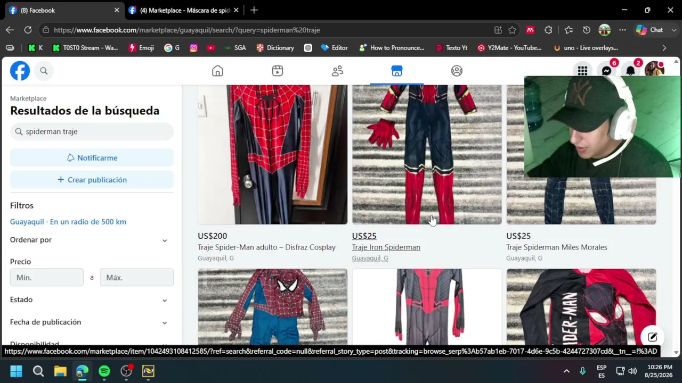Change the Guayaquil radius location filter

pos(68,222)
